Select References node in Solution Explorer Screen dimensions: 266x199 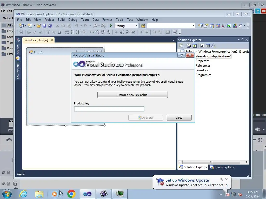pos(203,66)
